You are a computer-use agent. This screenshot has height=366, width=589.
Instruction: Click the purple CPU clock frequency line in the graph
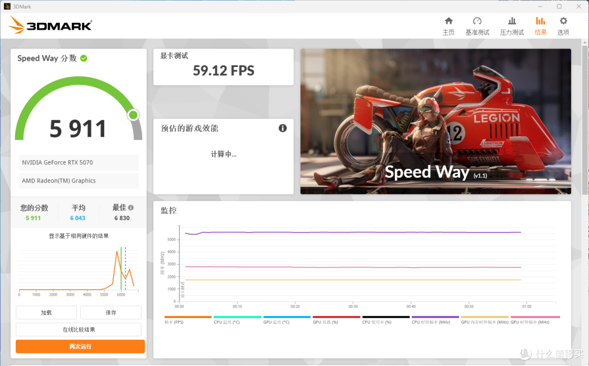pos(353,233)
